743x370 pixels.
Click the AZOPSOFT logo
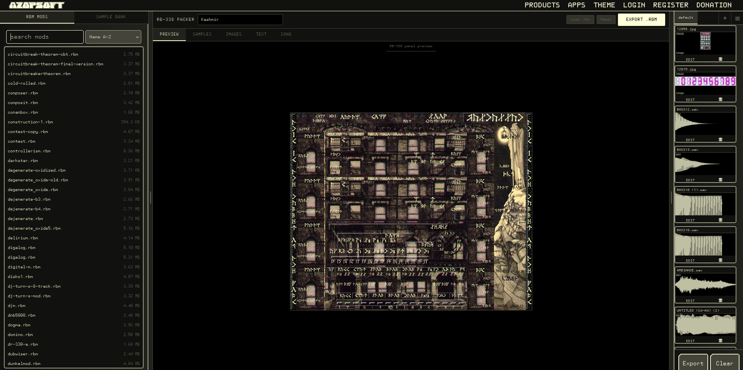37,5
